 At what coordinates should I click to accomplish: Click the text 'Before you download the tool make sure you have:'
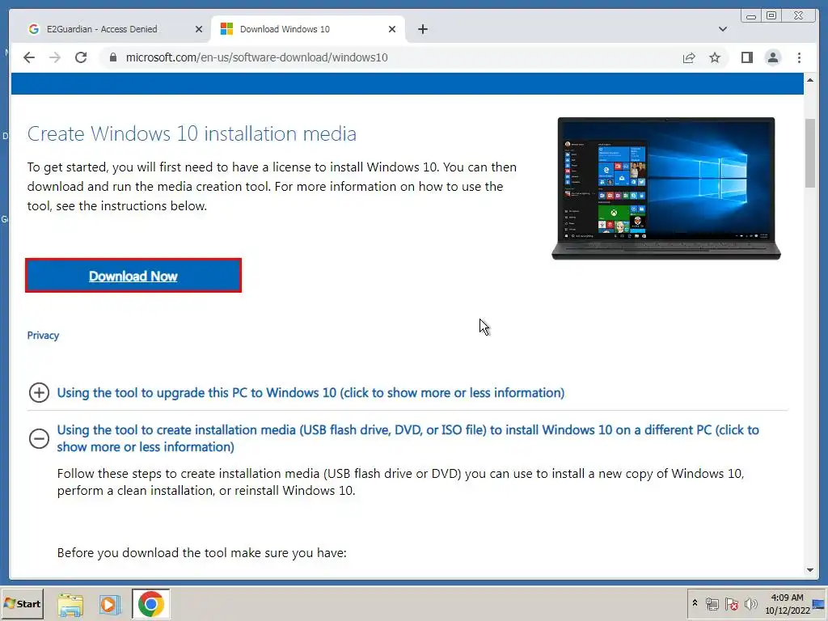tap(201, 553)
